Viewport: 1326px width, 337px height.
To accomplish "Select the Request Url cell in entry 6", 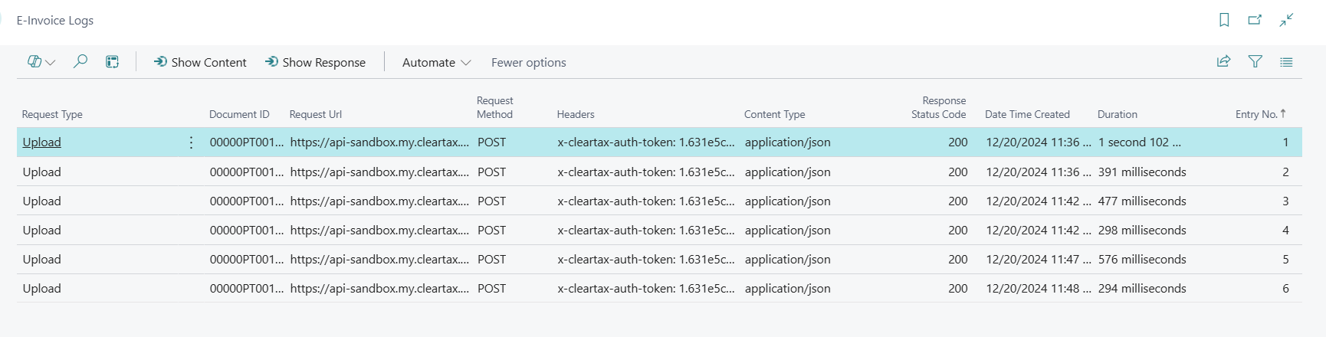I will (x=379, y=289).
